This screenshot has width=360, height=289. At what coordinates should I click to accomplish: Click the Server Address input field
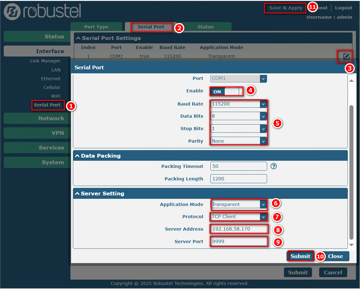tap(239, 229)
